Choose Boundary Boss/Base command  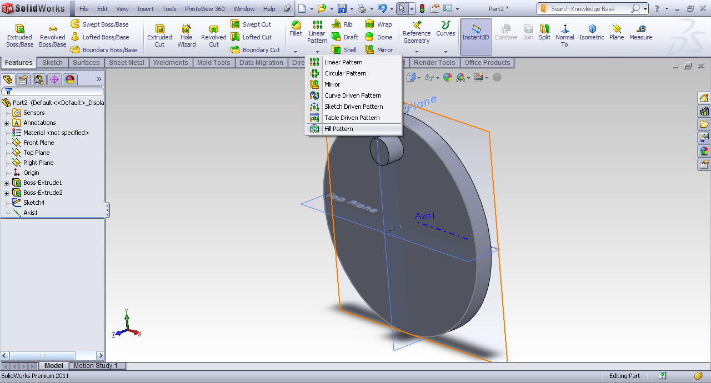point(104,50)
